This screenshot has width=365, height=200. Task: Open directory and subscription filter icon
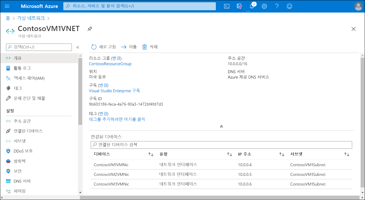239,6
